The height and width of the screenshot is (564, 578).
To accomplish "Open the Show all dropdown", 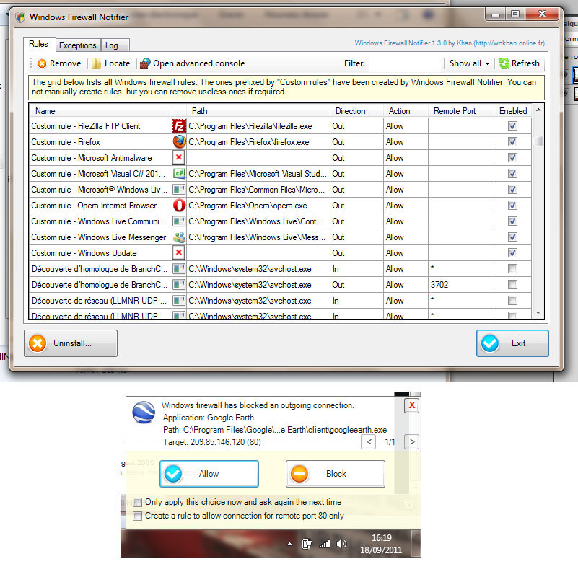I will pyautogui.click(x=469, y=63).
